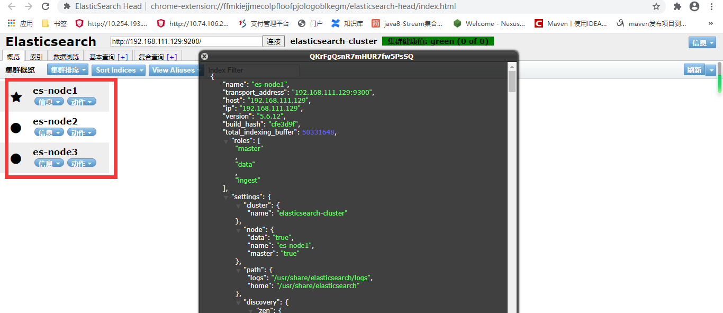Click the "cfe3d9f" build_hash value

tap(282, 124)
